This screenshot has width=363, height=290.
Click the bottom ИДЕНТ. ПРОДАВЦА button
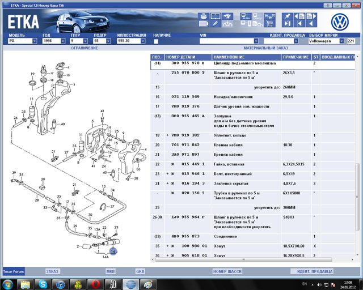[x=312, y=271]
